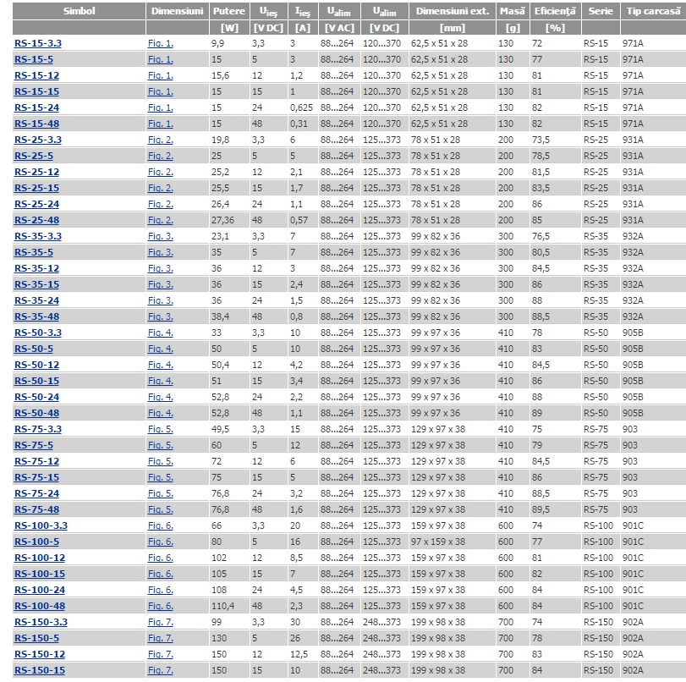The image size is (686, 682).
Task: Open the RS-35-15 product link
Action: click(x=36, y=284)
